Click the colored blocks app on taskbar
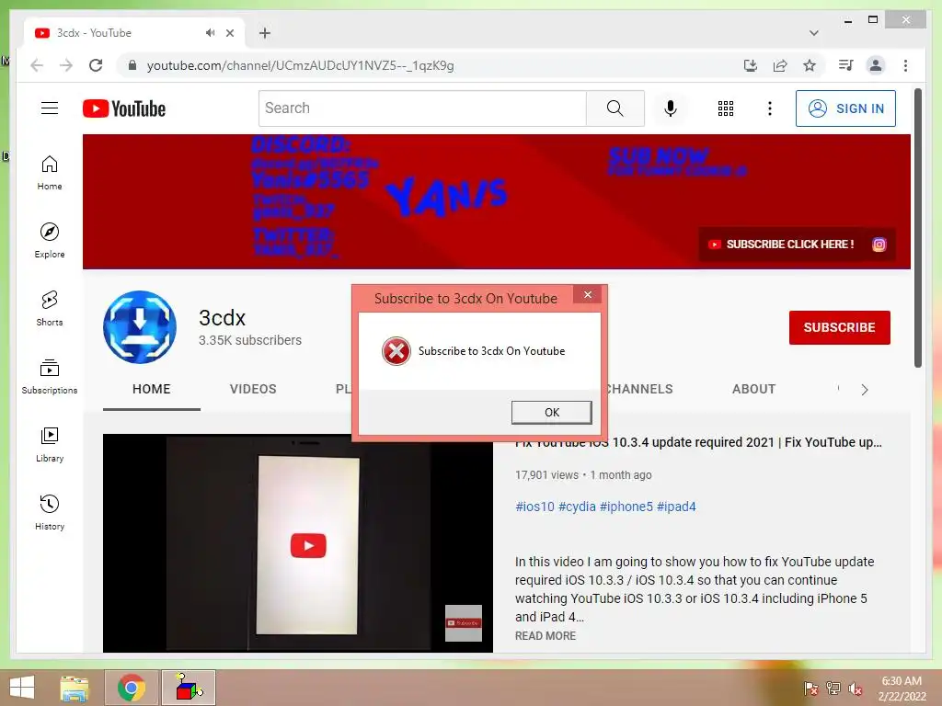This screenshot has height=706, width=942. click(x=188, y=688)
